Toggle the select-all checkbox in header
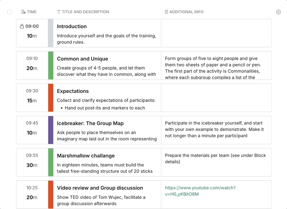Screen dimensions: 287x209 [x=10, y=12]
